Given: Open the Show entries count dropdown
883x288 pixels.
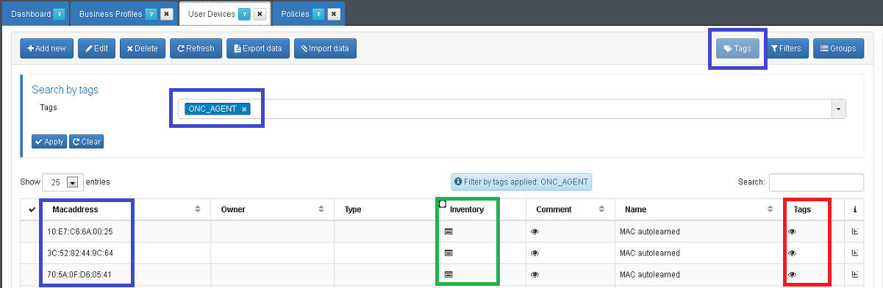Looking at the screenshot, I should (x=62, y=182).
